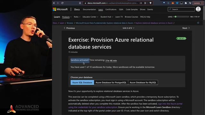This screenshot has height=115, width=205.
Task: Open the Learn TV link
Action: coord(119,17)
